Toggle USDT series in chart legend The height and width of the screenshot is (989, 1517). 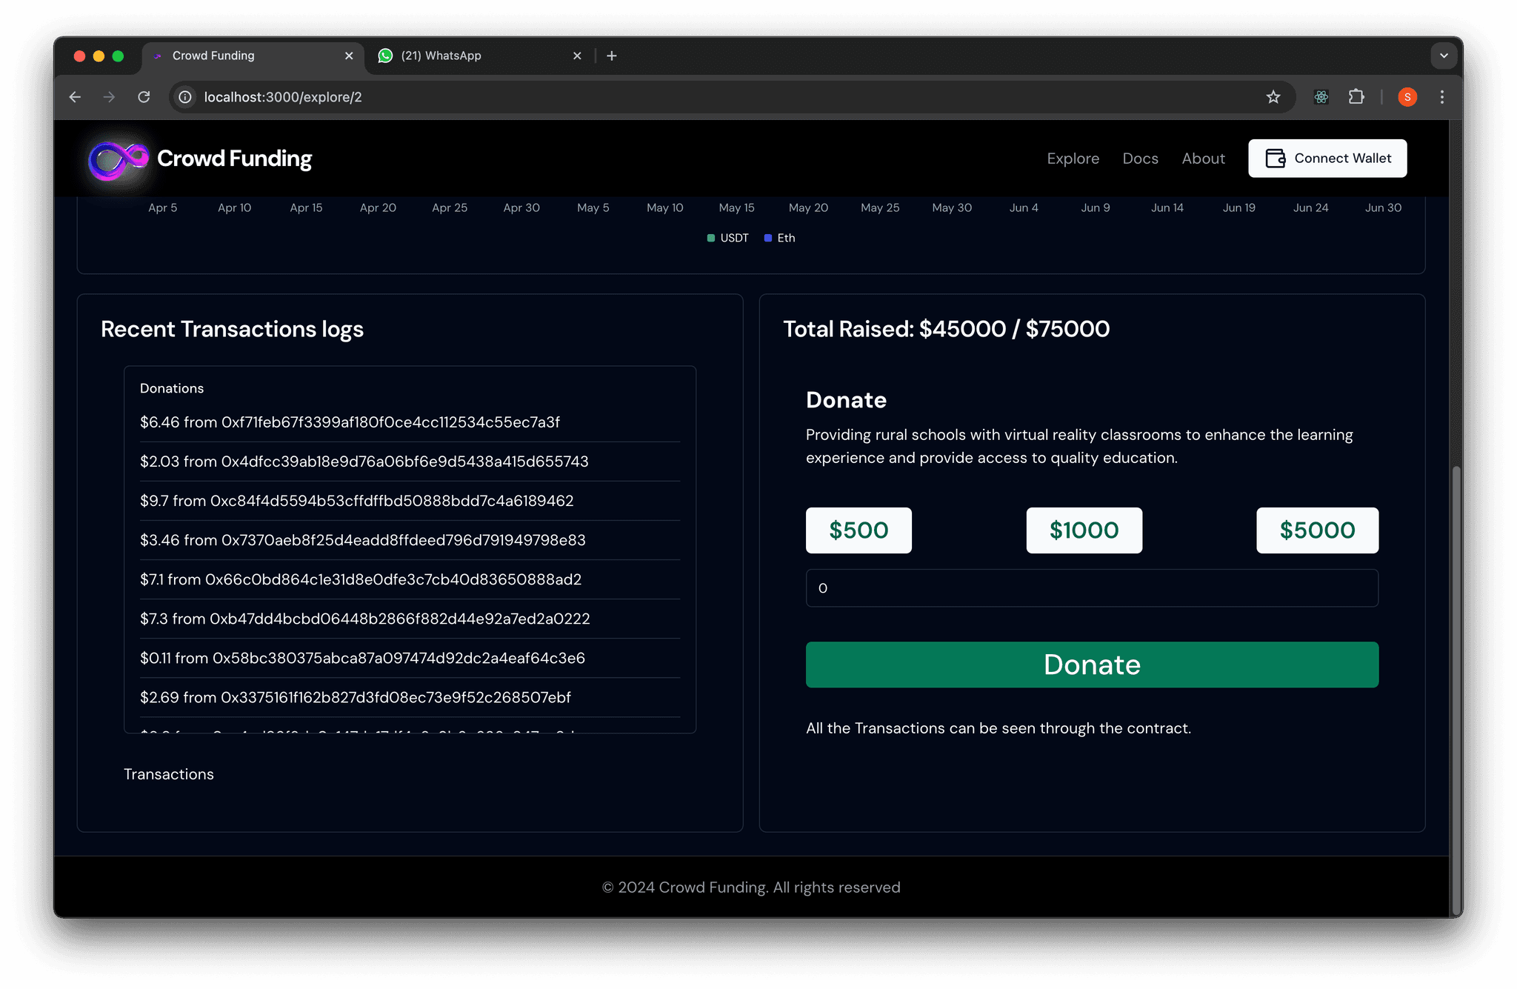point(727,238)
